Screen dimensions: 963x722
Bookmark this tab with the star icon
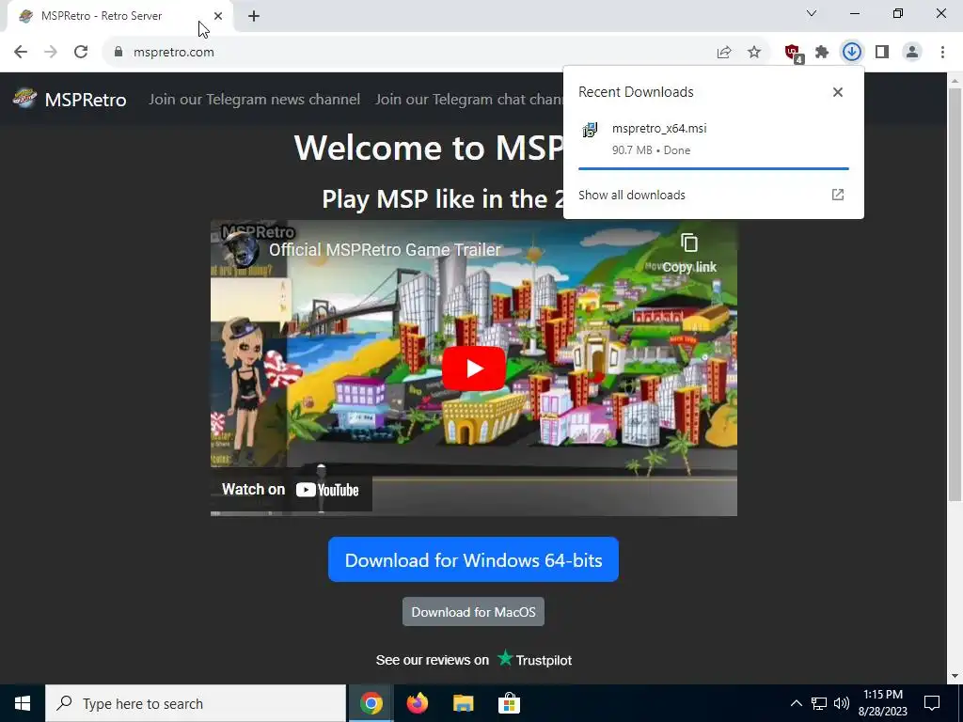click(x=754, y=53)
